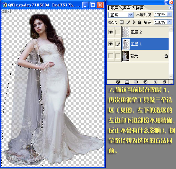Expand the 不透明度 opacity arrow
176x169 pixels.
point(170,14)
